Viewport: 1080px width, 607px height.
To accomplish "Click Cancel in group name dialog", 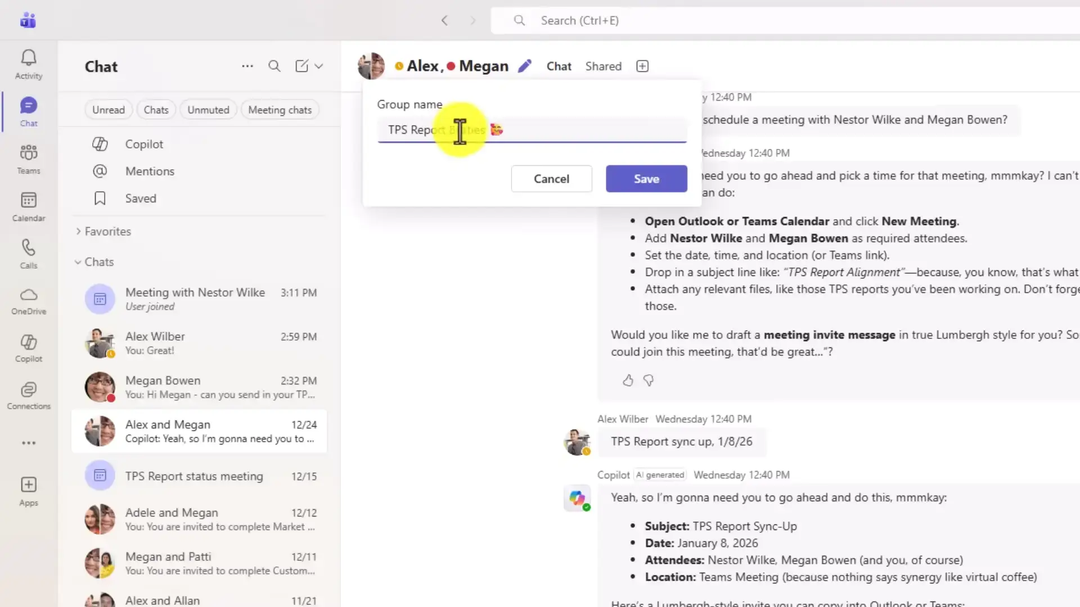I will click(551, 179).
